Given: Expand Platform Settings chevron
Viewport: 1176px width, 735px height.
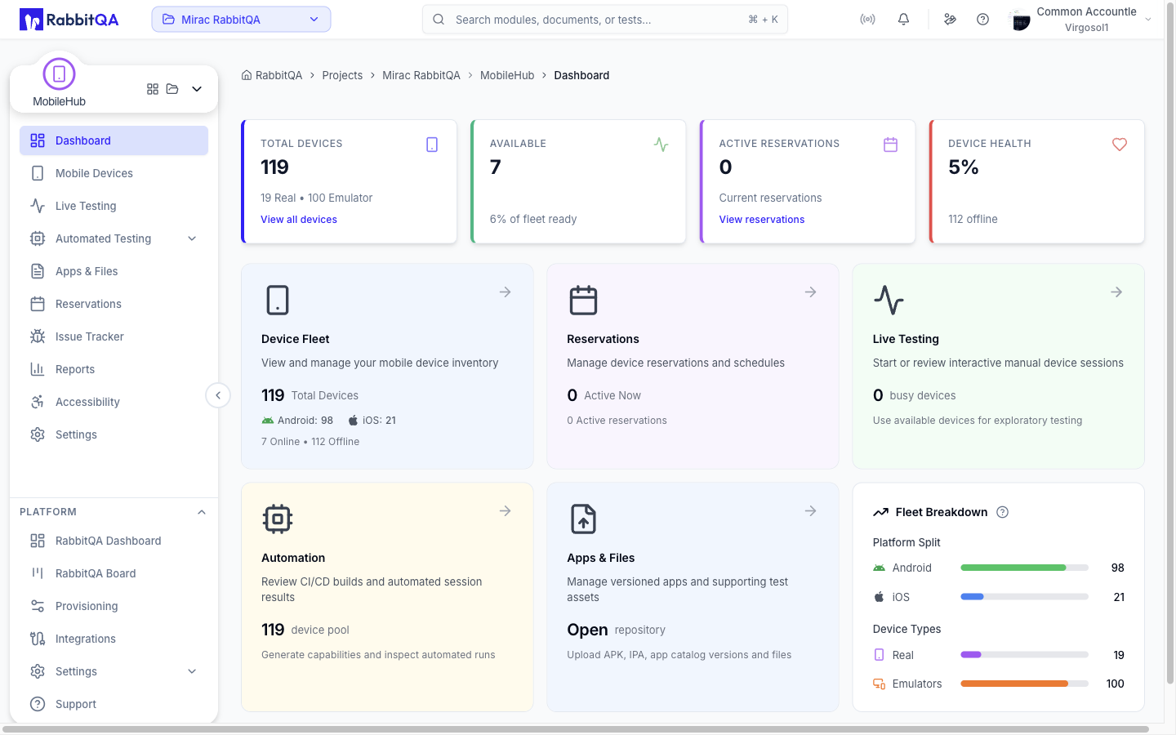Looking at the screenshot, I should [192, 671].
